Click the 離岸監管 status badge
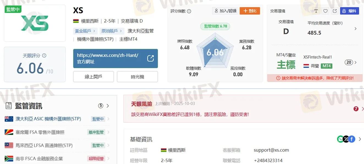 96,132
